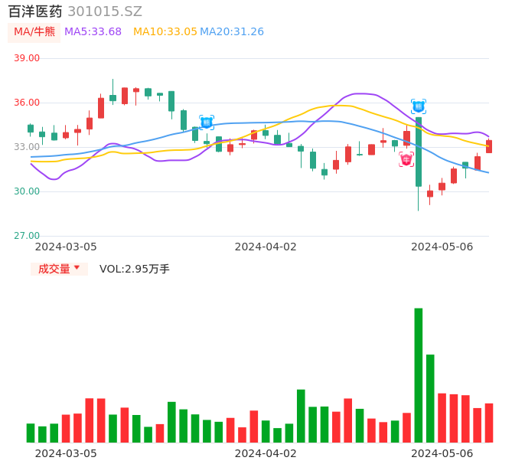
Task: Click the 2024-05-06 date label on price chart
Action: coord(442,247)
